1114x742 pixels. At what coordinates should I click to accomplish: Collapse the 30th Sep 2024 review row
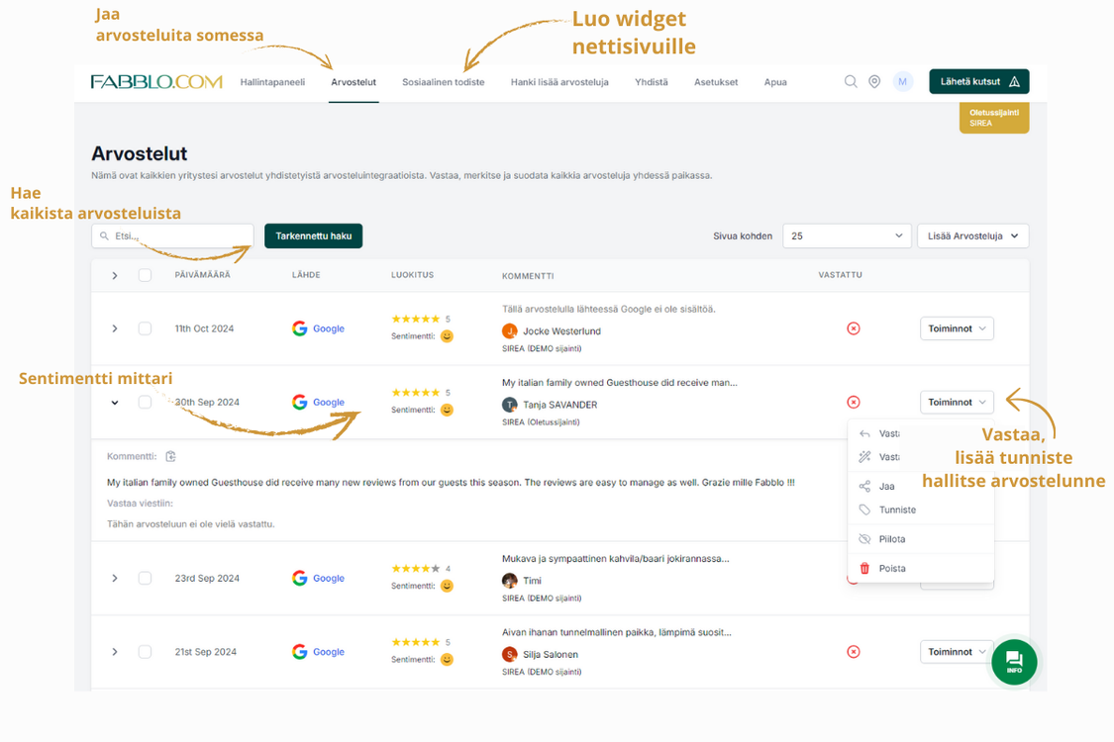pos(115,403)
